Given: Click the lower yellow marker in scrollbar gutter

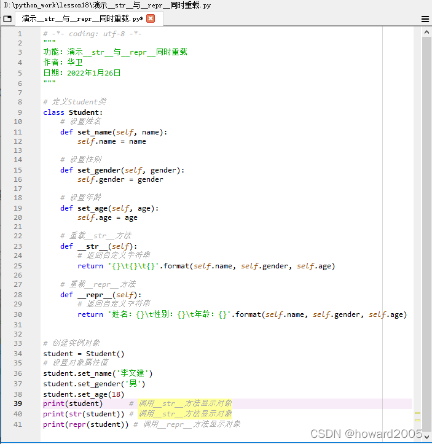Looking at the screenshot, I should 417,420.
